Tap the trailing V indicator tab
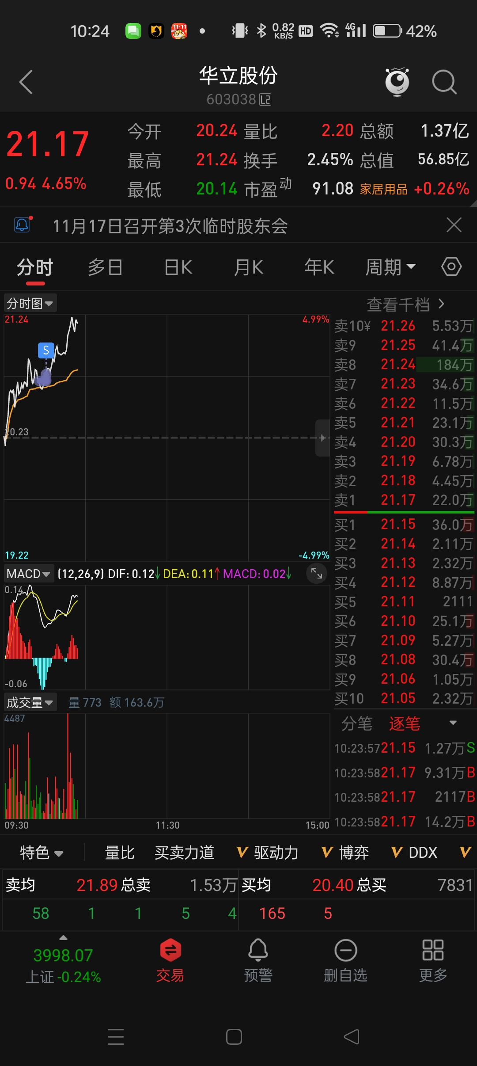The height and width of the screenshot is (1066, 477). [465, 853]
